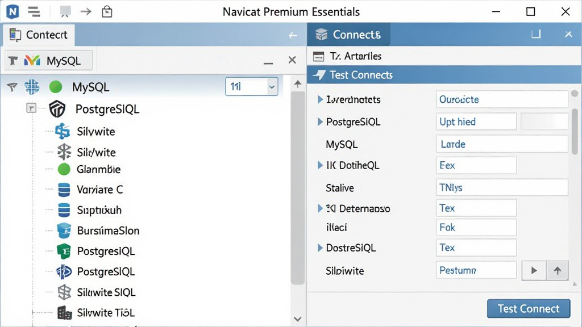Screen dimensions: 582x327
Task: Open the shopping bag icon
Action: pos(107,12)
